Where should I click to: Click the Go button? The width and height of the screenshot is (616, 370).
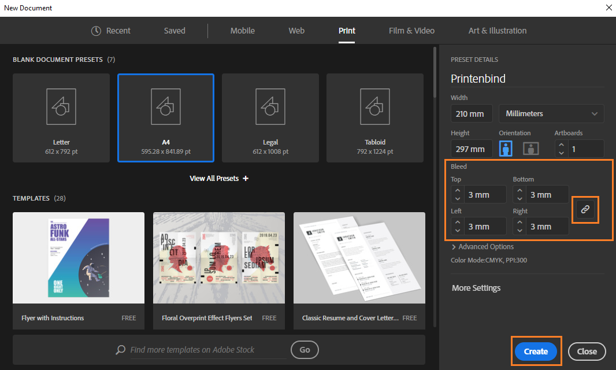305,350
